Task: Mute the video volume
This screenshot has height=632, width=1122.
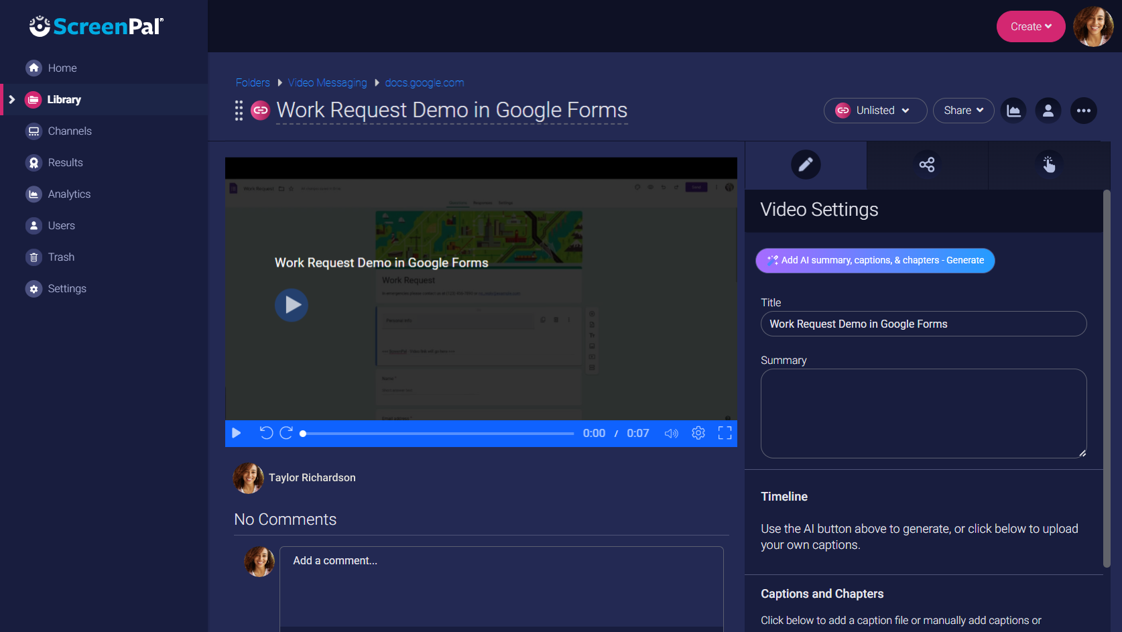Action: pos(671,433)
